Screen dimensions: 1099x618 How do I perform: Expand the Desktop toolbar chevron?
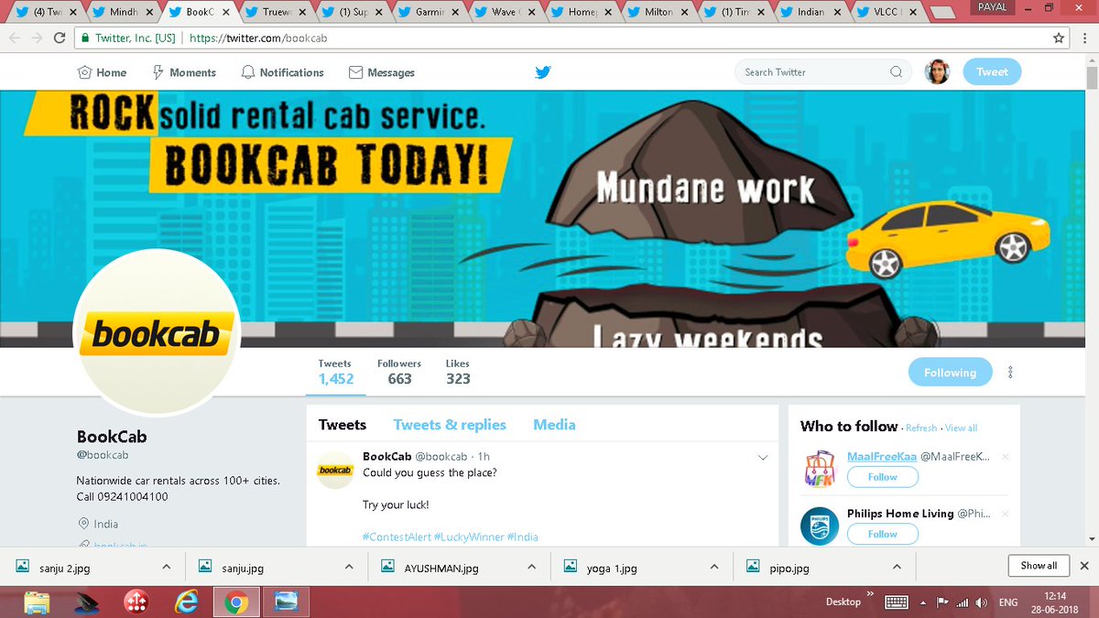(870, 595)
